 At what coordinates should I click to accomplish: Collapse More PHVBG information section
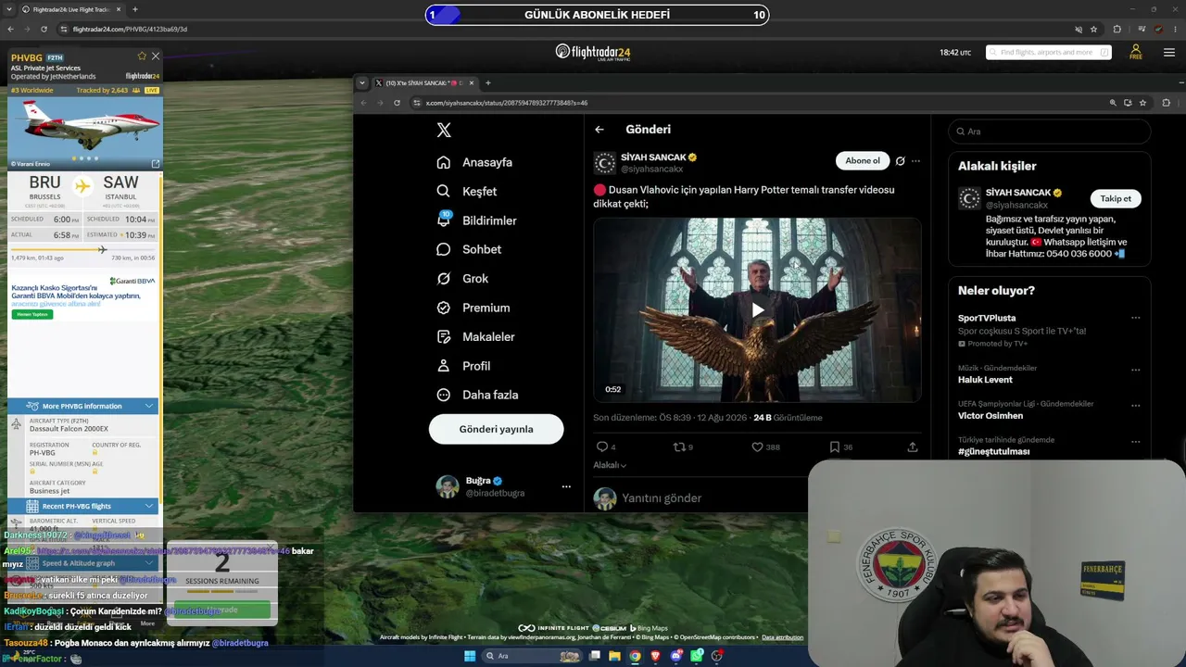pyautogui.click(x=149, y=406)
